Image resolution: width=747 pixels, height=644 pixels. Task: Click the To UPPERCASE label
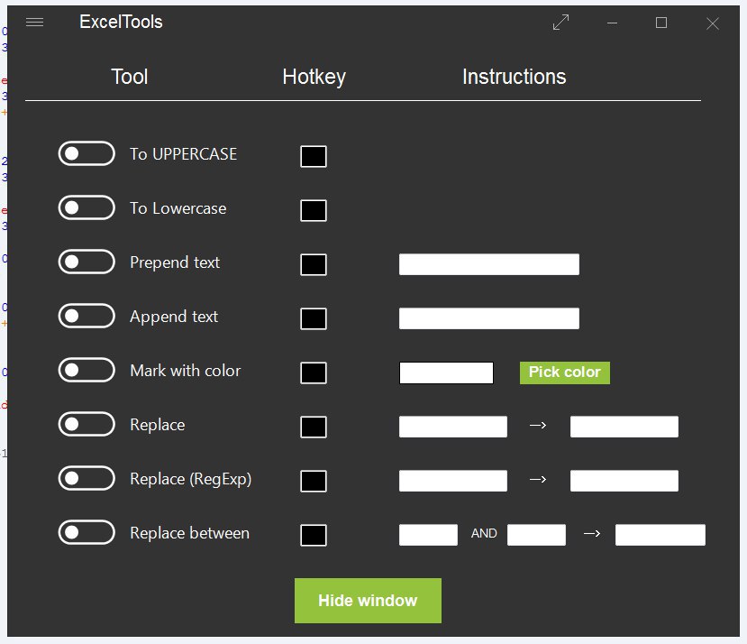point(184,154)
